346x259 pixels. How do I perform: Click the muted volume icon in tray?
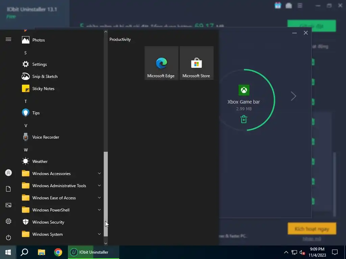(302, 252)
